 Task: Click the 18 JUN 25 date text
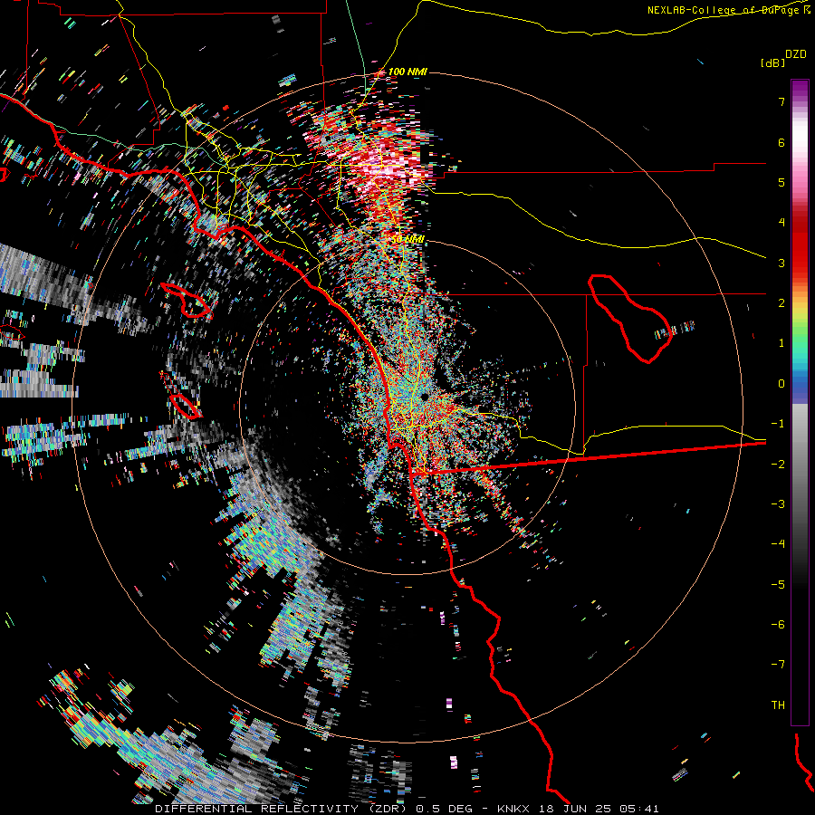click(x=573, y=809)
